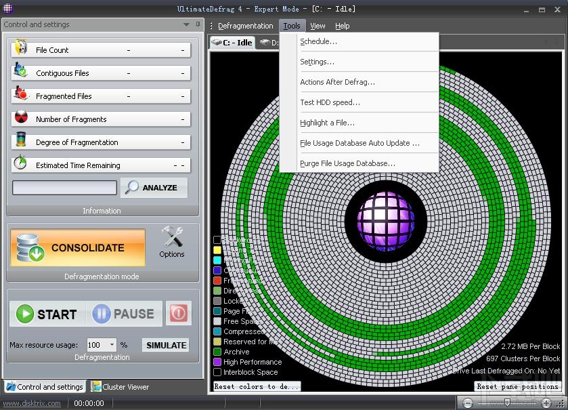Click the zoom slider handle

507,403
